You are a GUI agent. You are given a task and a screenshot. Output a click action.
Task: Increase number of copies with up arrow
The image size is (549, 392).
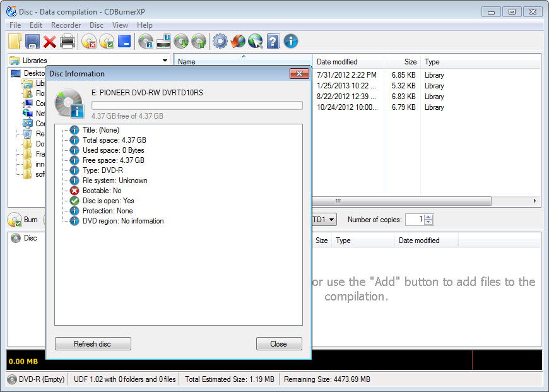click(429, 217)
